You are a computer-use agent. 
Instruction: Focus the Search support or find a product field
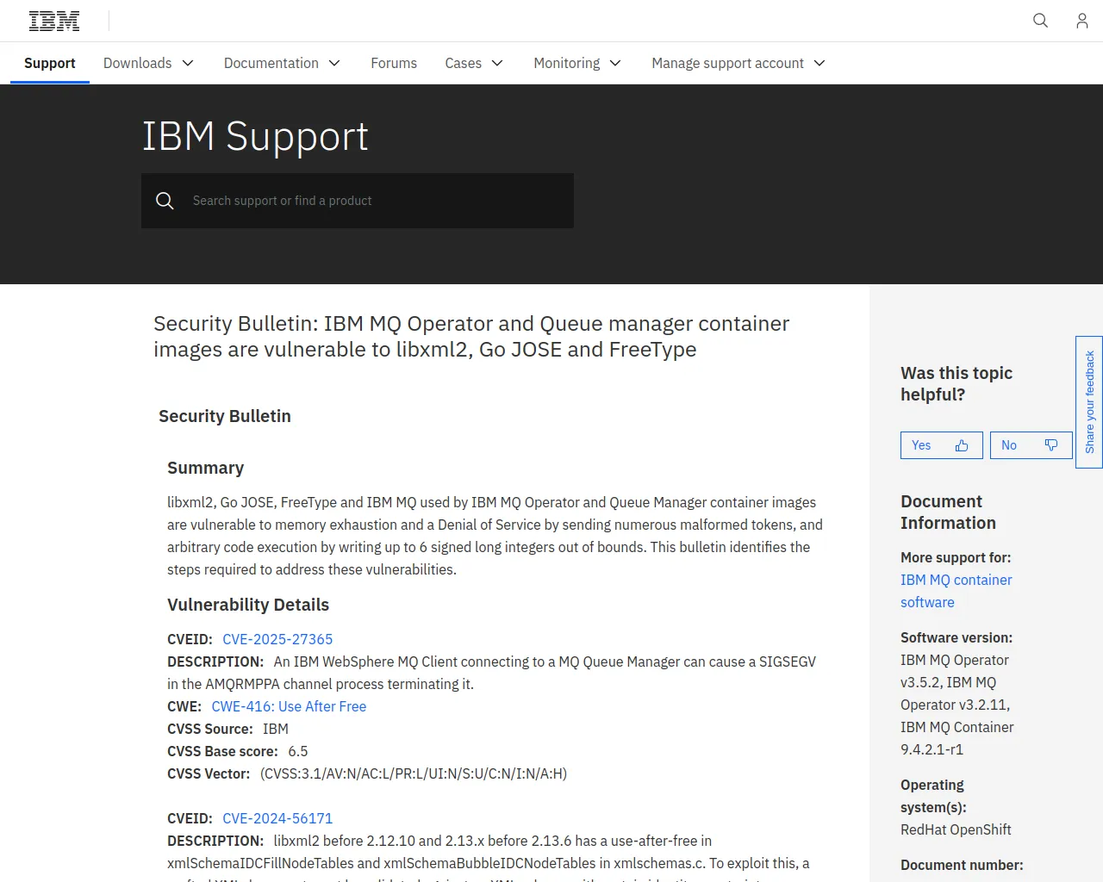coord(358,201)
